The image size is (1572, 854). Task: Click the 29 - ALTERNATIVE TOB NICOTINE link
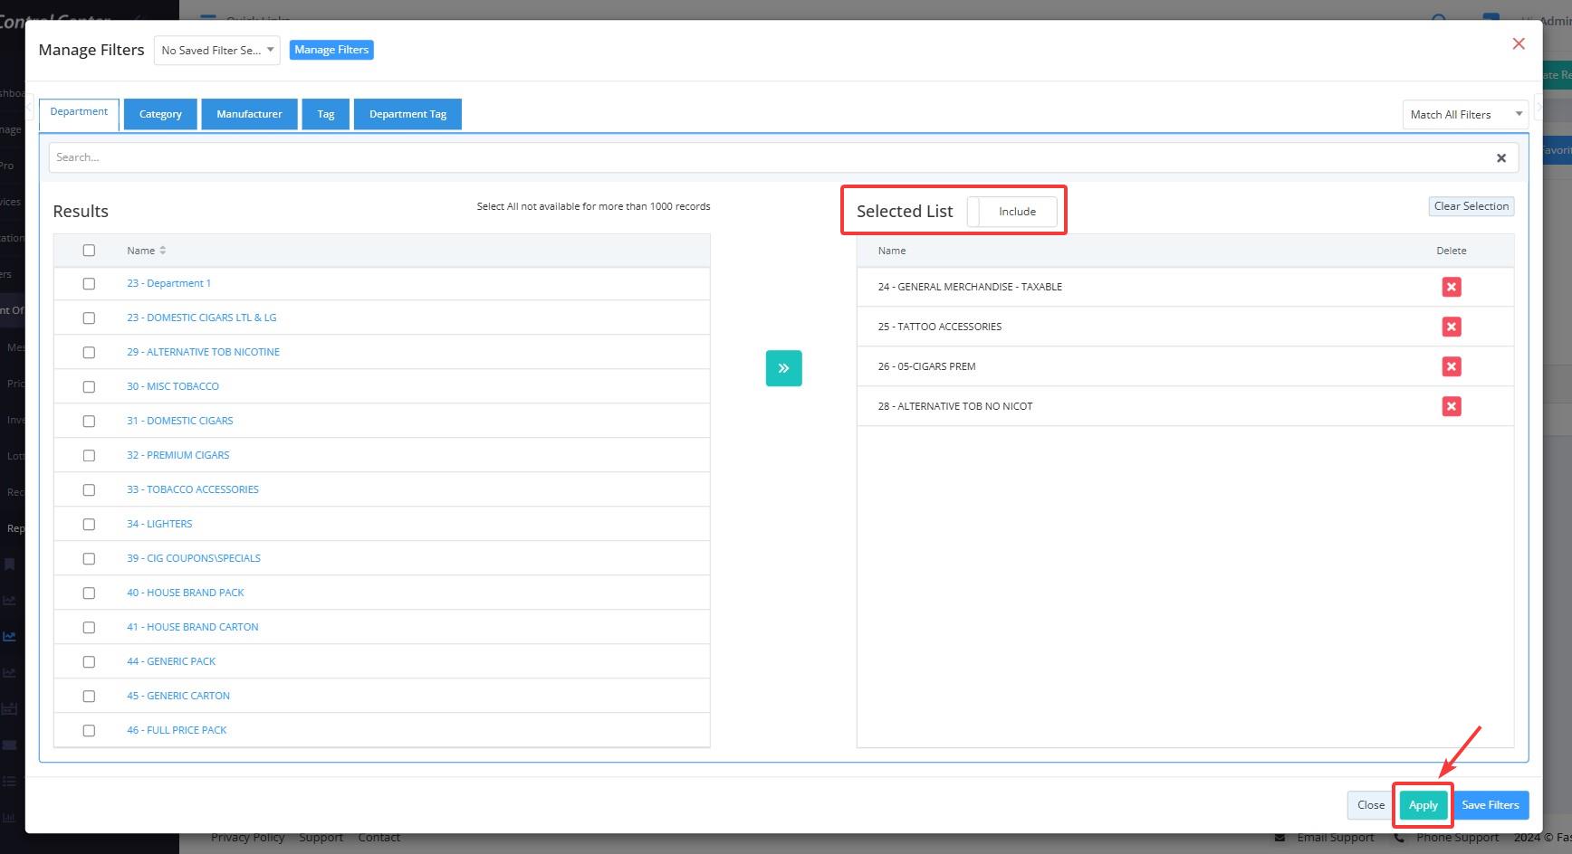pos(203,352)
